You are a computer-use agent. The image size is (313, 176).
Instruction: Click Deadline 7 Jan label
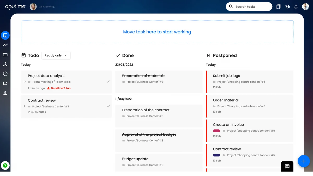(61, 88)
